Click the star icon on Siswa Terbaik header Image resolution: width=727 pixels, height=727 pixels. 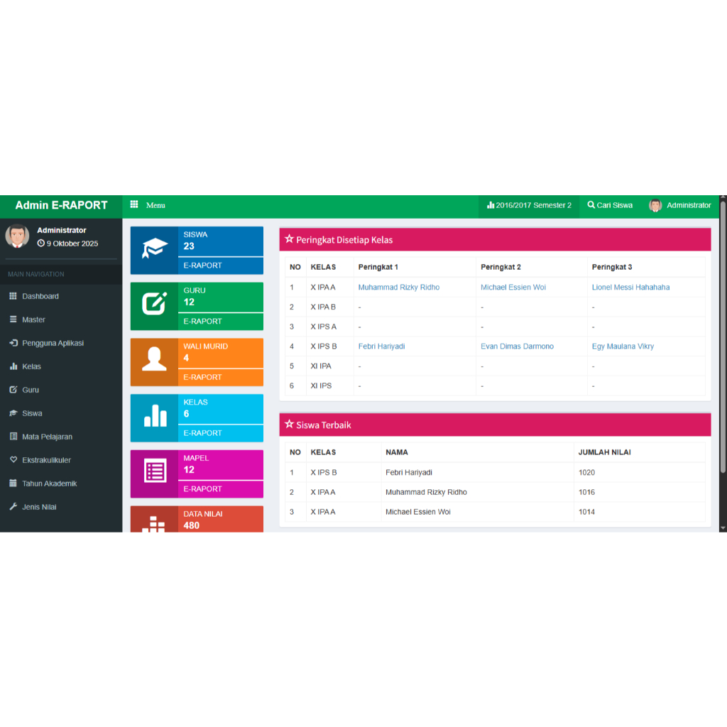288,425
